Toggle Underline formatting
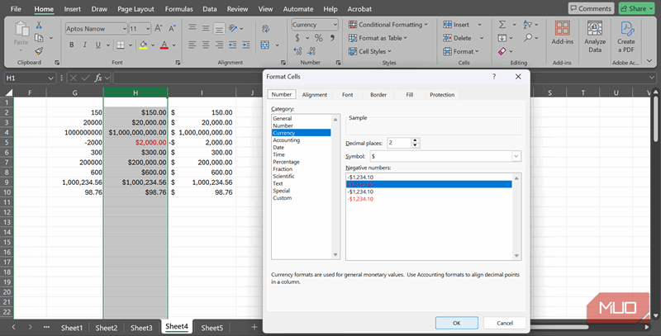Image resolution: width=661 pixels, height=336 pixels. [98, 45]
